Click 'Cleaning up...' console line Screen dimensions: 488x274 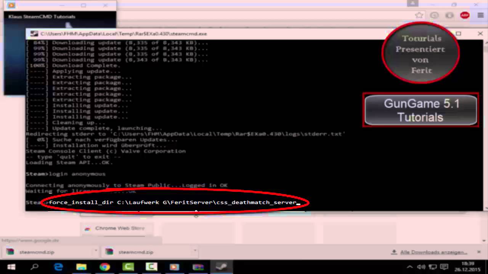tap(66, 123)
